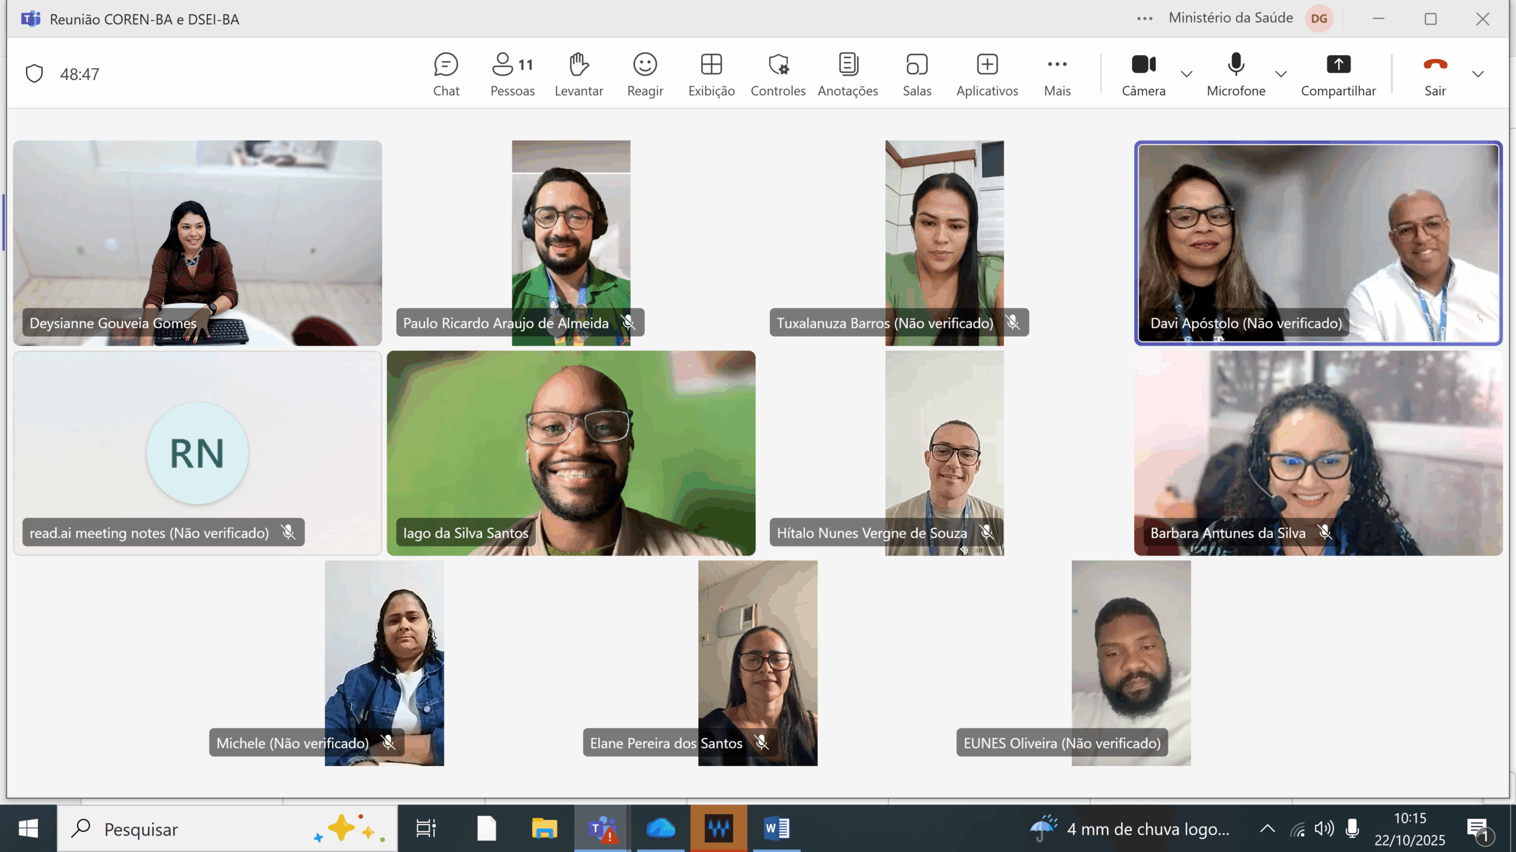The width and height of the screenshot is (1516, 852).
Task: Click Compartilhar to share screen
Action: click(x=1338, y=74)
